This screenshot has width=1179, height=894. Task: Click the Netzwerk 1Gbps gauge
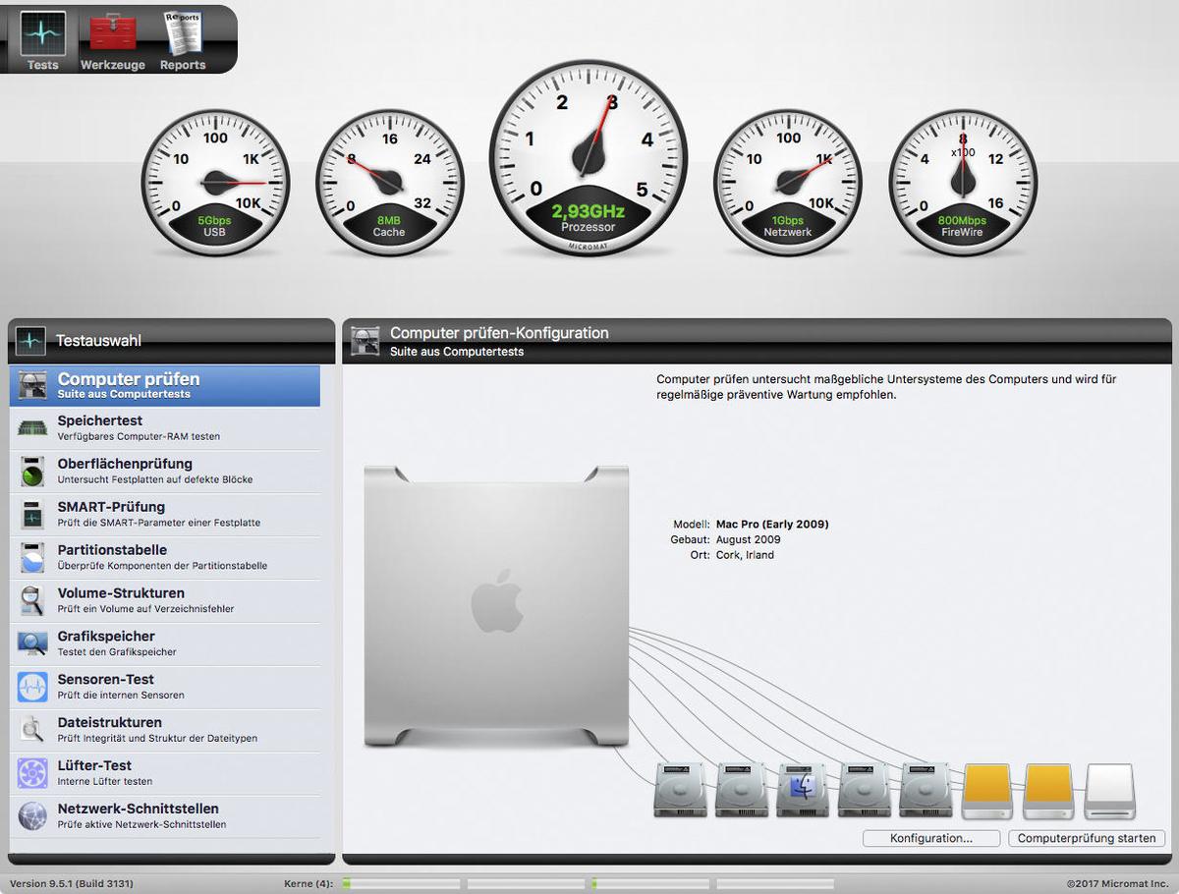coord(788,183)
